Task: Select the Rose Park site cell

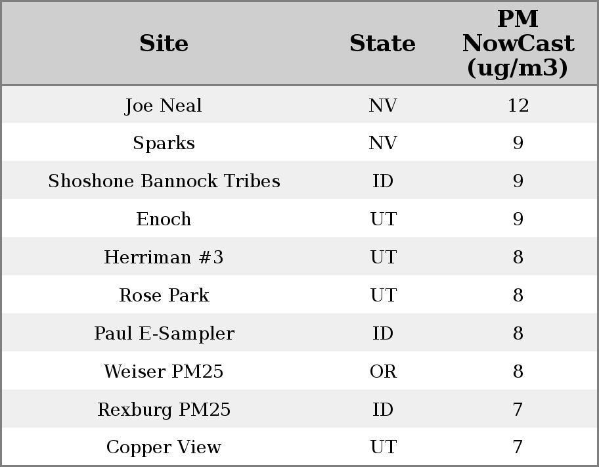Action: pyautogui.click(x=164, y=296)
